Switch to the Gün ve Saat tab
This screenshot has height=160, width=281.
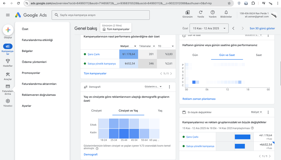coord(227,55)
